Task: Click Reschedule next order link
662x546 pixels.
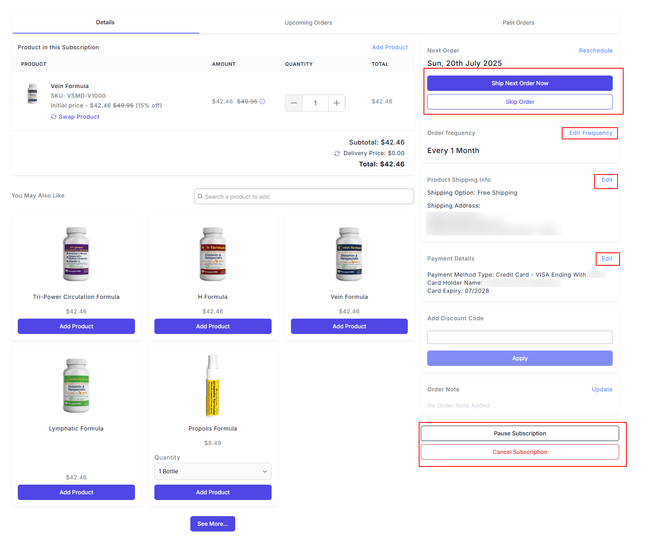Action: click(x=595, y=50)
